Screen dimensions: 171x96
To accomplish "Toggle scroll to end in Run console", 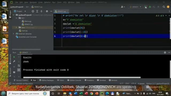I will click(x=19, y=70).
